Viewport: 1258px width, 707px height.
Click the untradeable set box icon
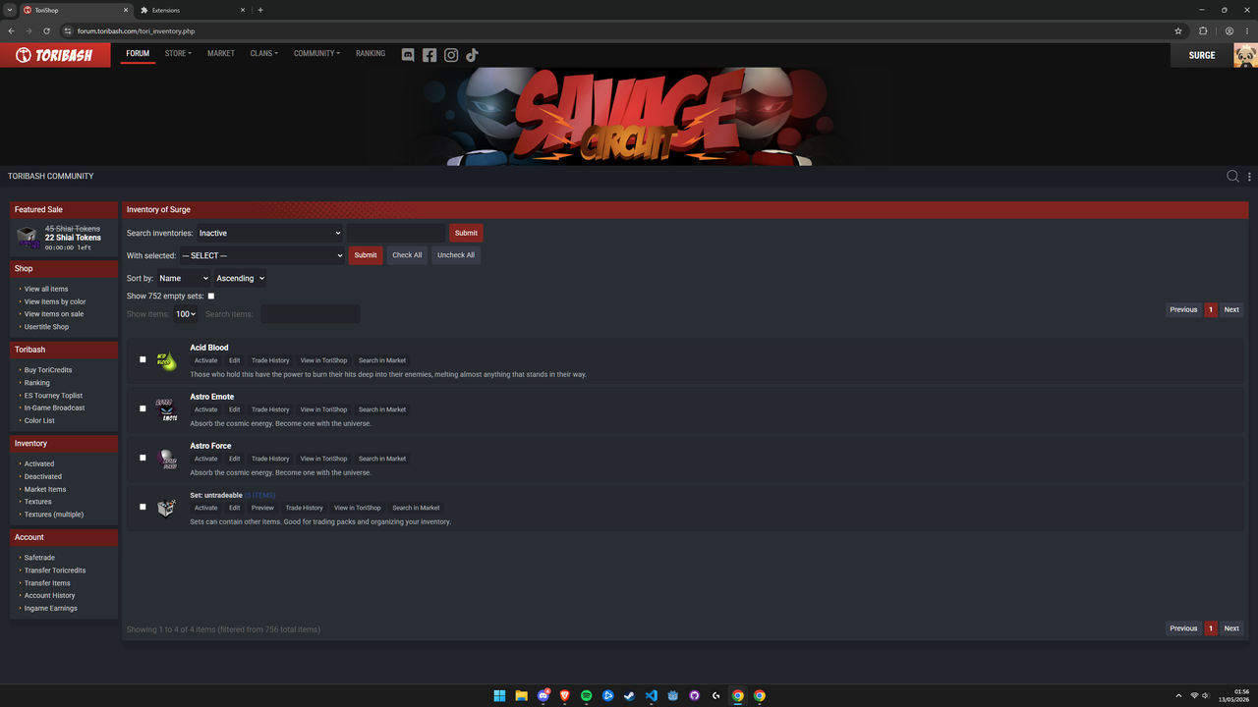tap(167, 508)
